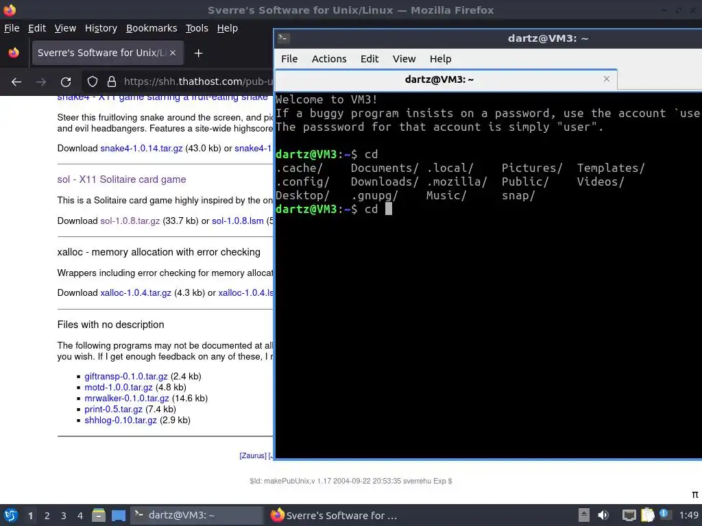Open the network status tray icon
Screen dimensions: 702x526
tap(629, 515)
